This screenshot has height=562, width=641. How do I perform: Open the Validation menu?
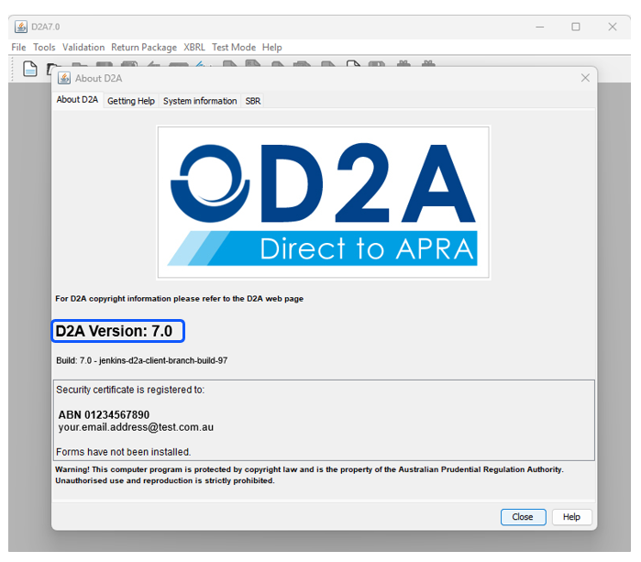click(x=83, y=48)
